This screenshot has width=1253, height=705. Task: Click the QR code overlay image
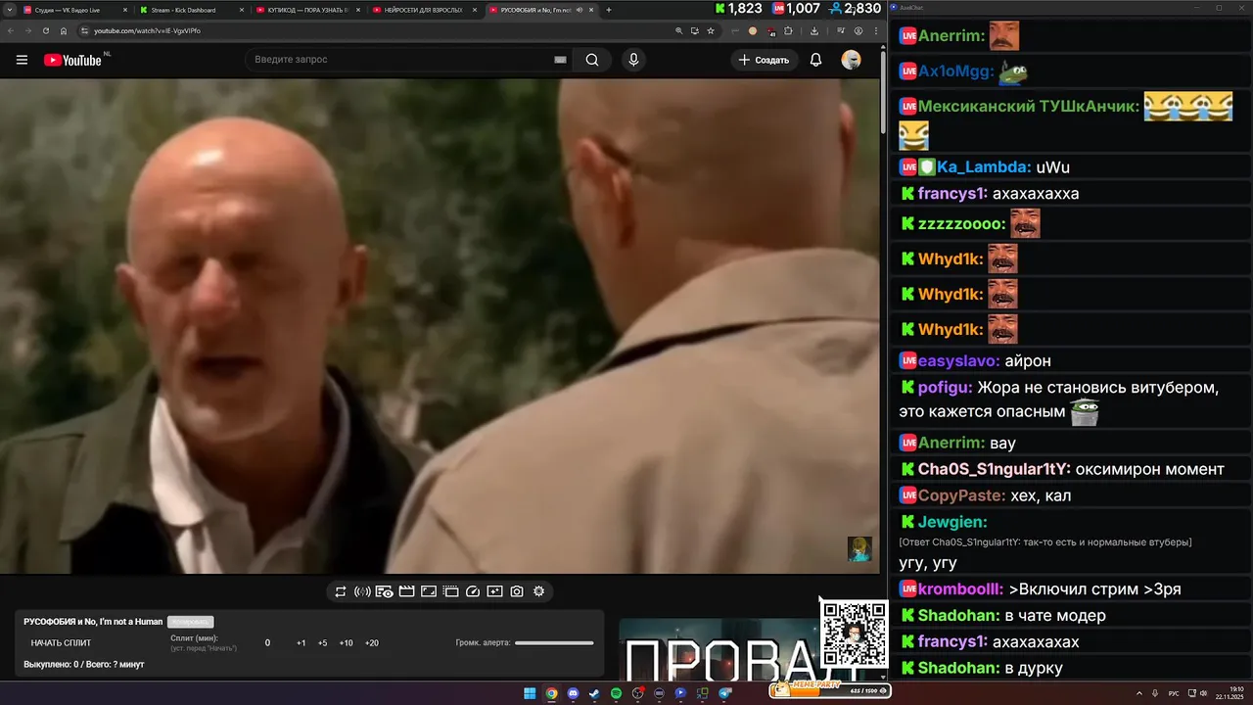click(854, 633)
